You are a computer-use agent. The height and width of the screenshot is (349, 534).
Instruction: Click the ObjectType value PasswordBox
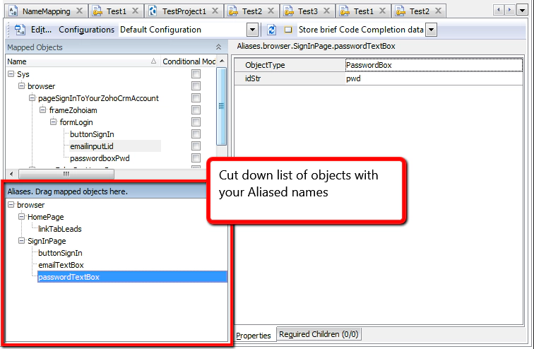coord(434,65)
